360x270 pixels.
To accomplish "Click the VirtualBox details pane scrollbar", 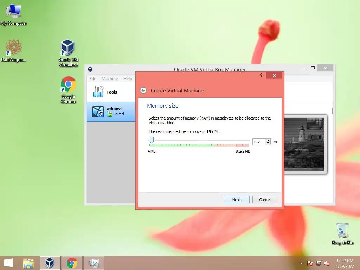I will [x=332, y=110].
